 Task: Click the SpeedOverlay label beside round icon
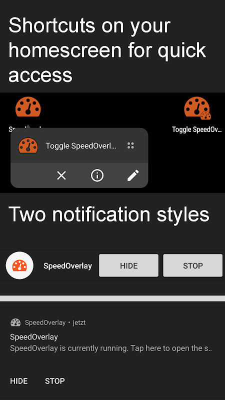click(67, 266)
